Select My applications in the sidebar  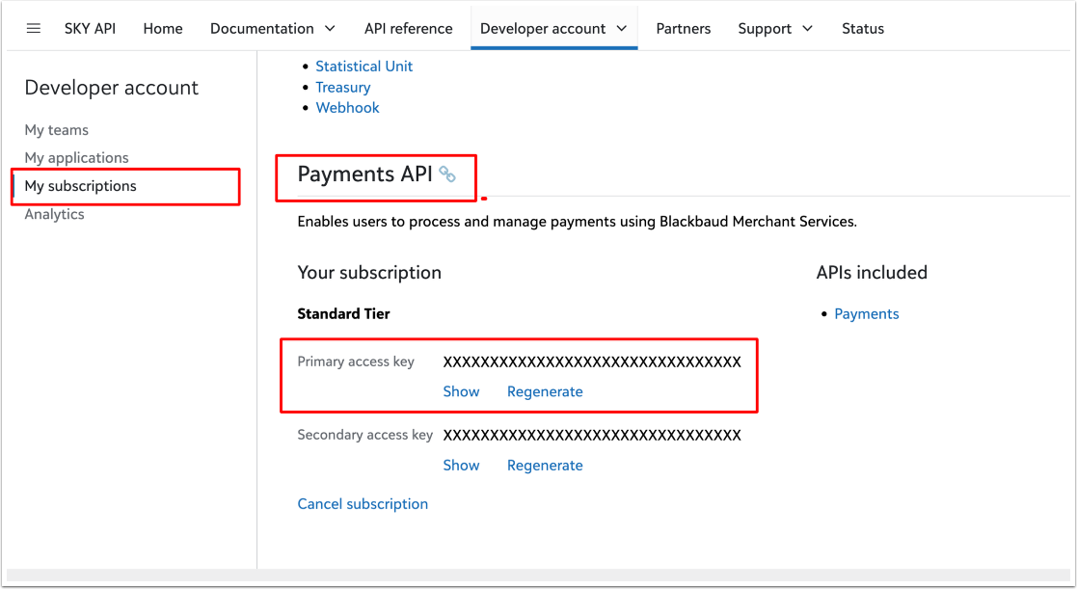76,158
